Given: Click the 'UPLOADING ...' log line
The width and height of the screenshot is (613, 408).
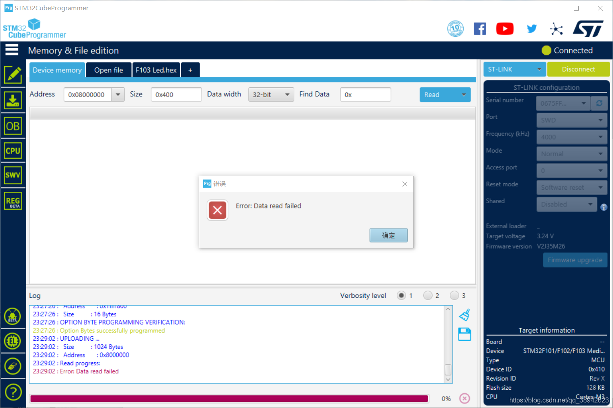Looking at the screenshot, I should coord(66,339).
